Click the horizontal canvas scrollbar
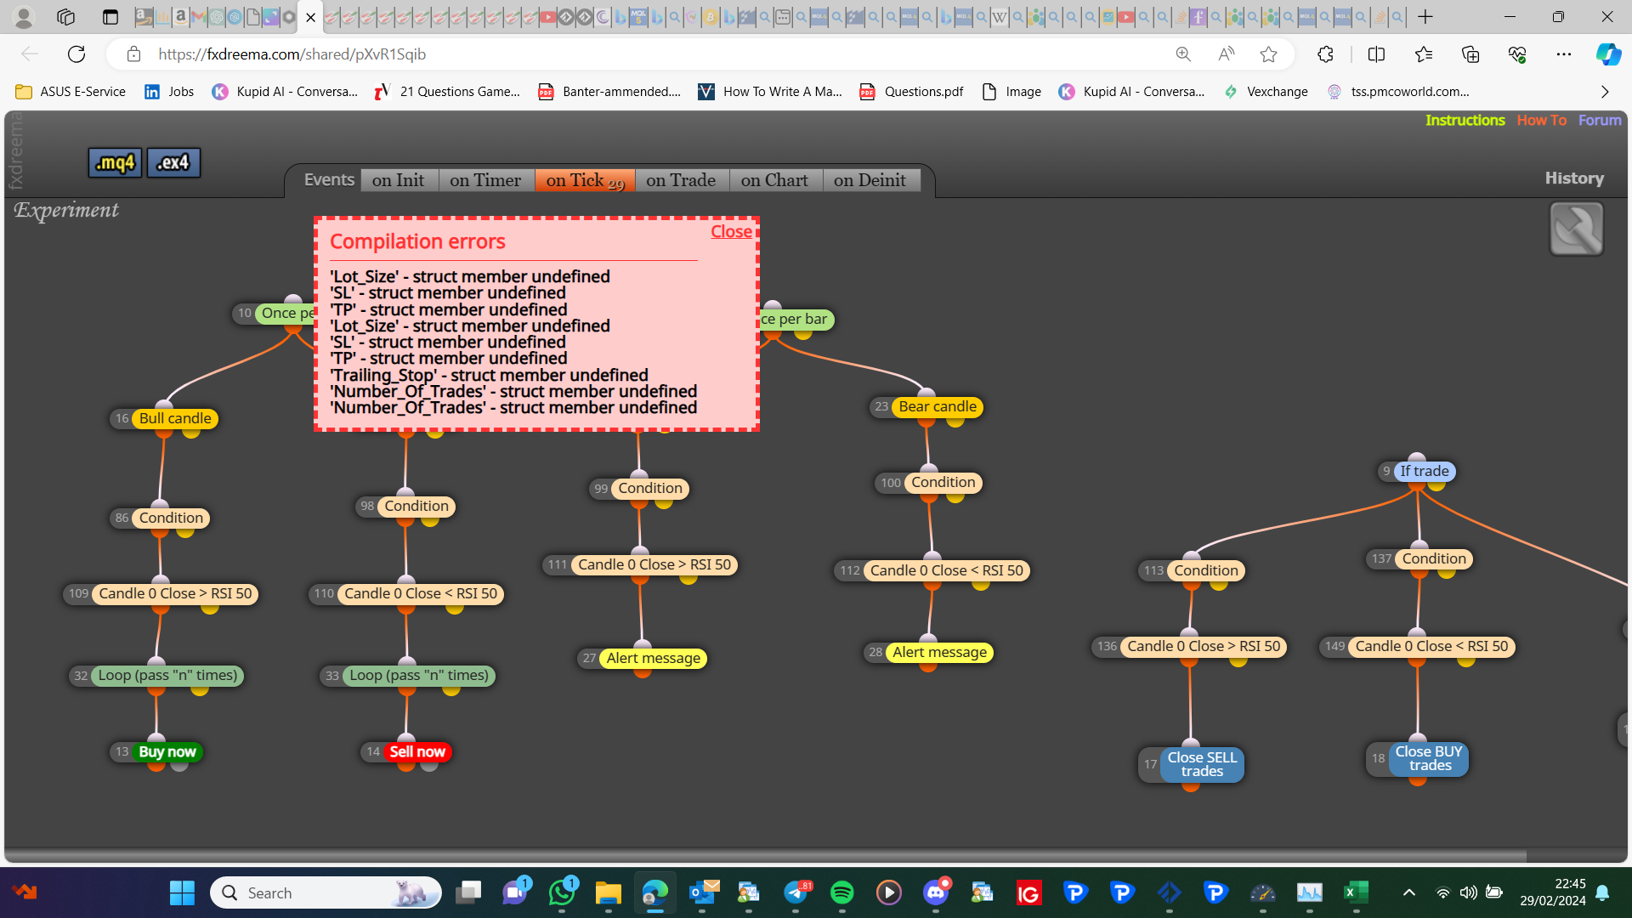Viewport: 1632px width, 918px height. [x=765, y=855]
